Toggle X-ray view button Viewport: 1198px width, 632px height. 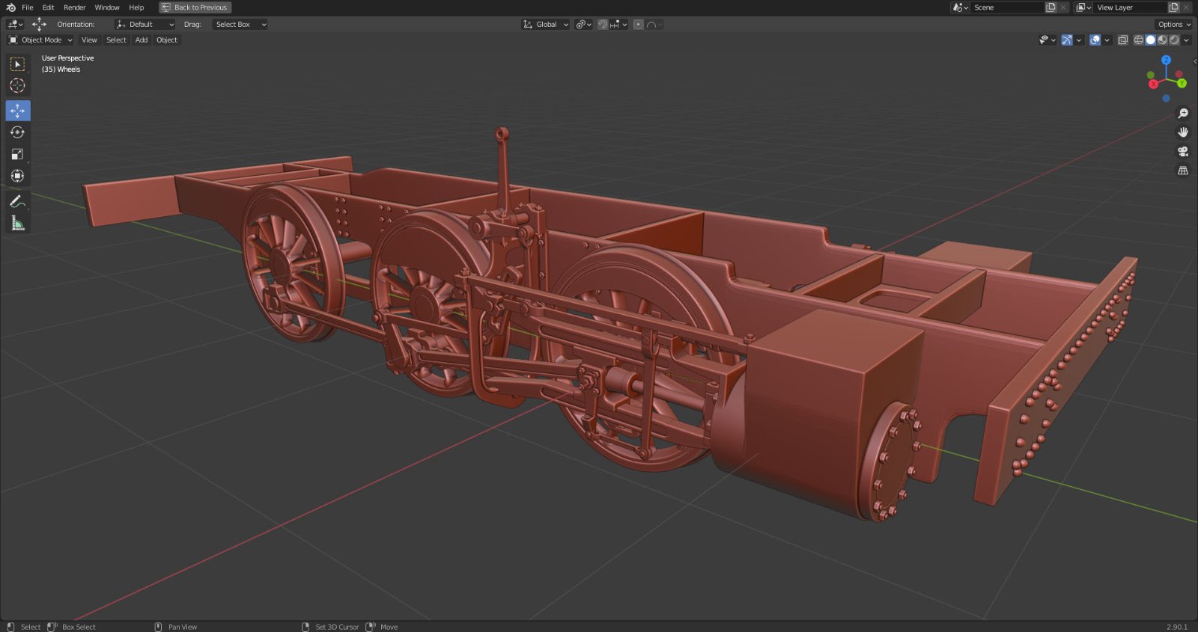tap(1122, 40)
